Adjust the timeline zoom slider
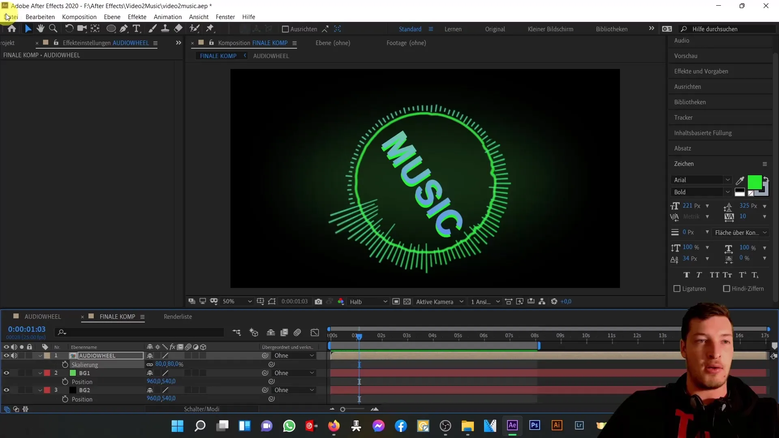Viewport: 779px width, 438px height. click(343, 410)
